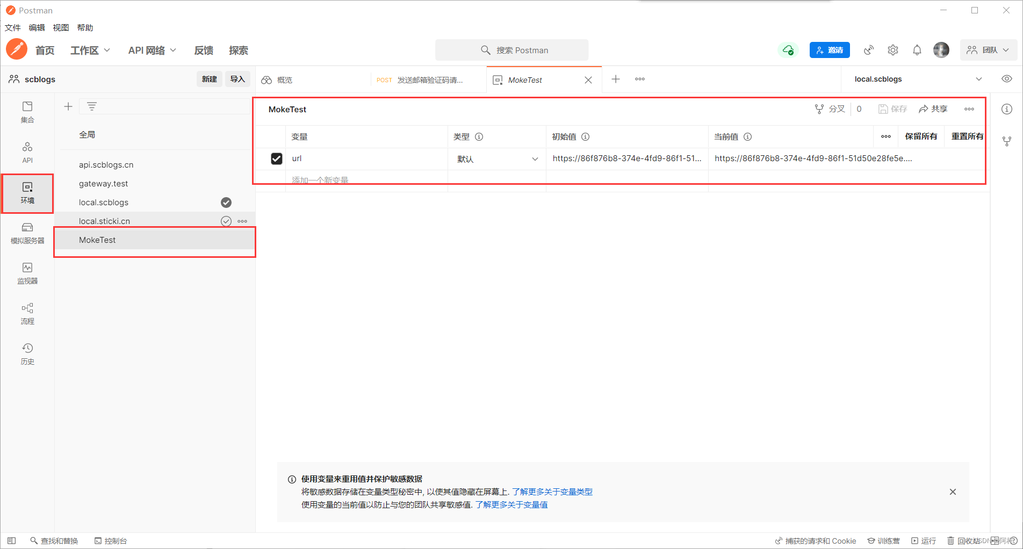Dismiss the variables info banner
Image resolution: width=1023 pixels, height=549 pixels.
point(953,492)
